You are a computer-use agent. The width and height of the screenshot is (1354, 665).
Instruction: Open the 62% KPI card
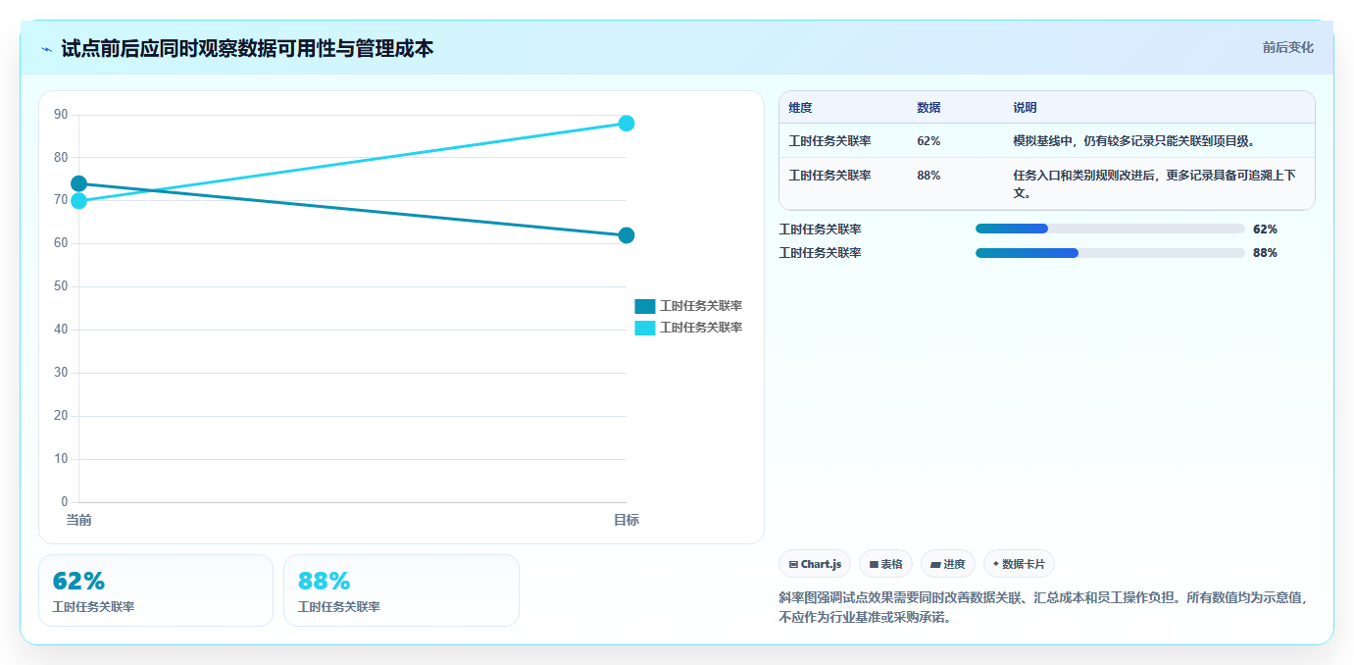tap(156, 590)
